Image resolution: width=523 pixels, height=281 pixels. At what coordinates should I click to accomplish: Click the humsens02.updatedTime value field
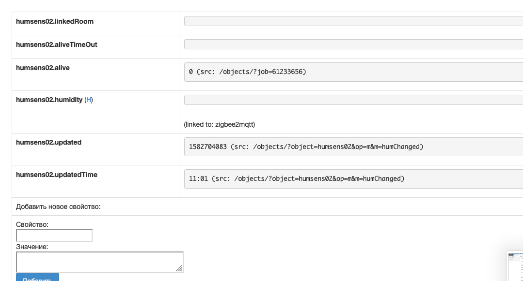point(353,179)
